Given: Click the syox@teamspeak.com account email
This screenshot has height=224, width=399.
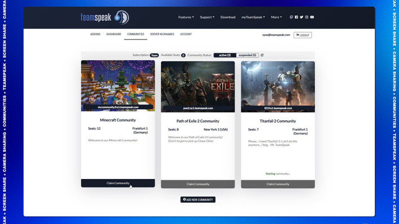Looking at the screenshot, I should click(276, 35).
